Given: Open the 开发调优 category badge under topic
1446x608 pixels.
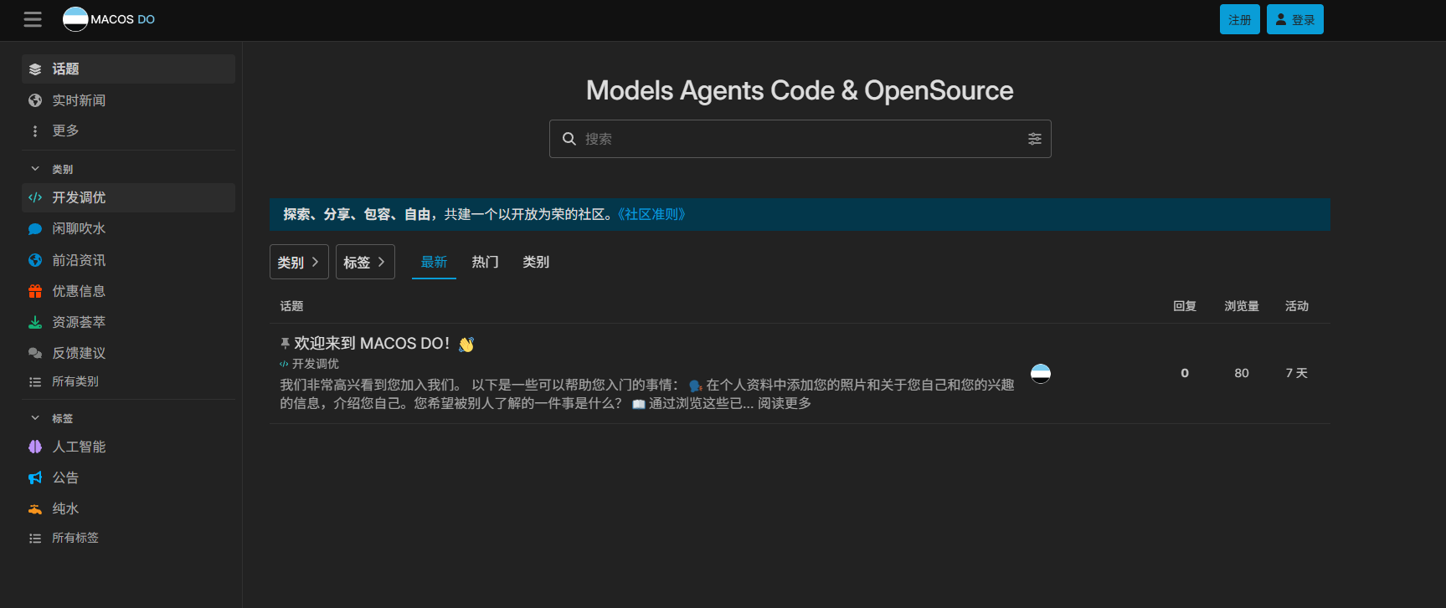Looking at the screenshot, I should (x=309, y=364).
